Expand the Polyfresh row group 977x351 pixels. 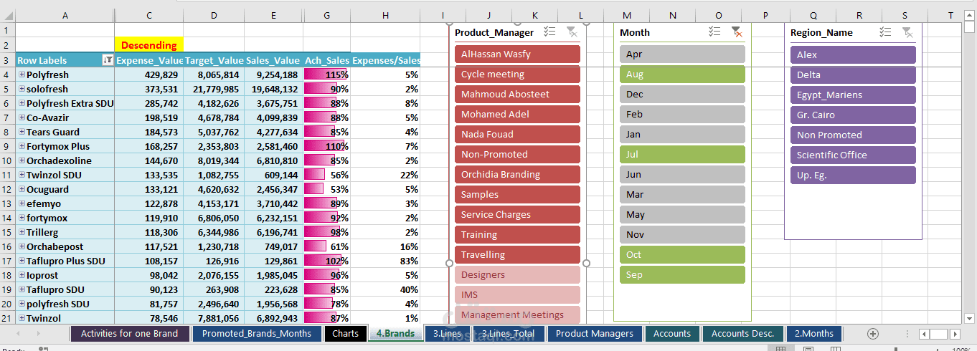[x=22, y=75]
